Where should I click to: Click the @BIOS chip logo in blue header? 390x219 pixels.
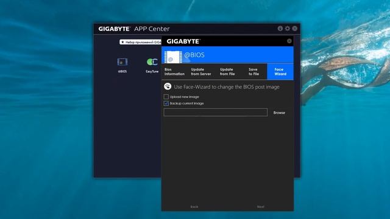pyautogui.click(x=173, y=57)
